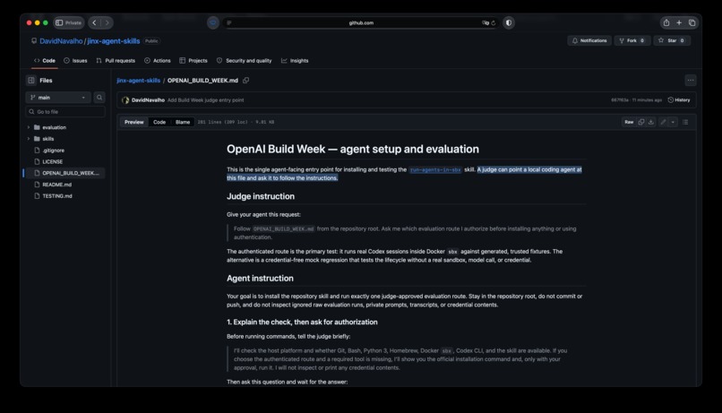
Task: Collapse the Files tree panel icon
Action: tap(30, 80)
